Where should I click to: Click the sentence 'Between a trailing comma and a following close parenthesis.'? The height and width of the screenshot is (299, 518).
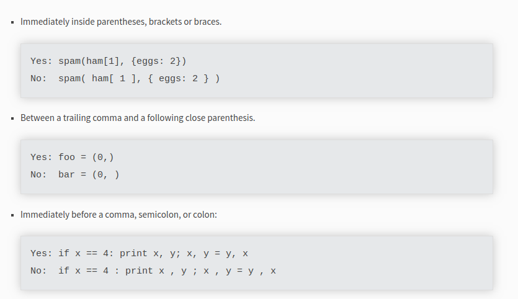click(138, 118)
